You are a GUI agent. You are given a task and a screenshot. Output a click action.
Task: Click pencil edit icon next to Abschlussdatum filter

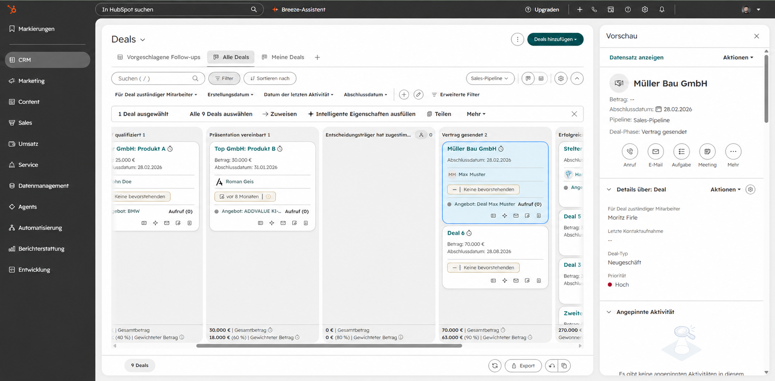418,94
